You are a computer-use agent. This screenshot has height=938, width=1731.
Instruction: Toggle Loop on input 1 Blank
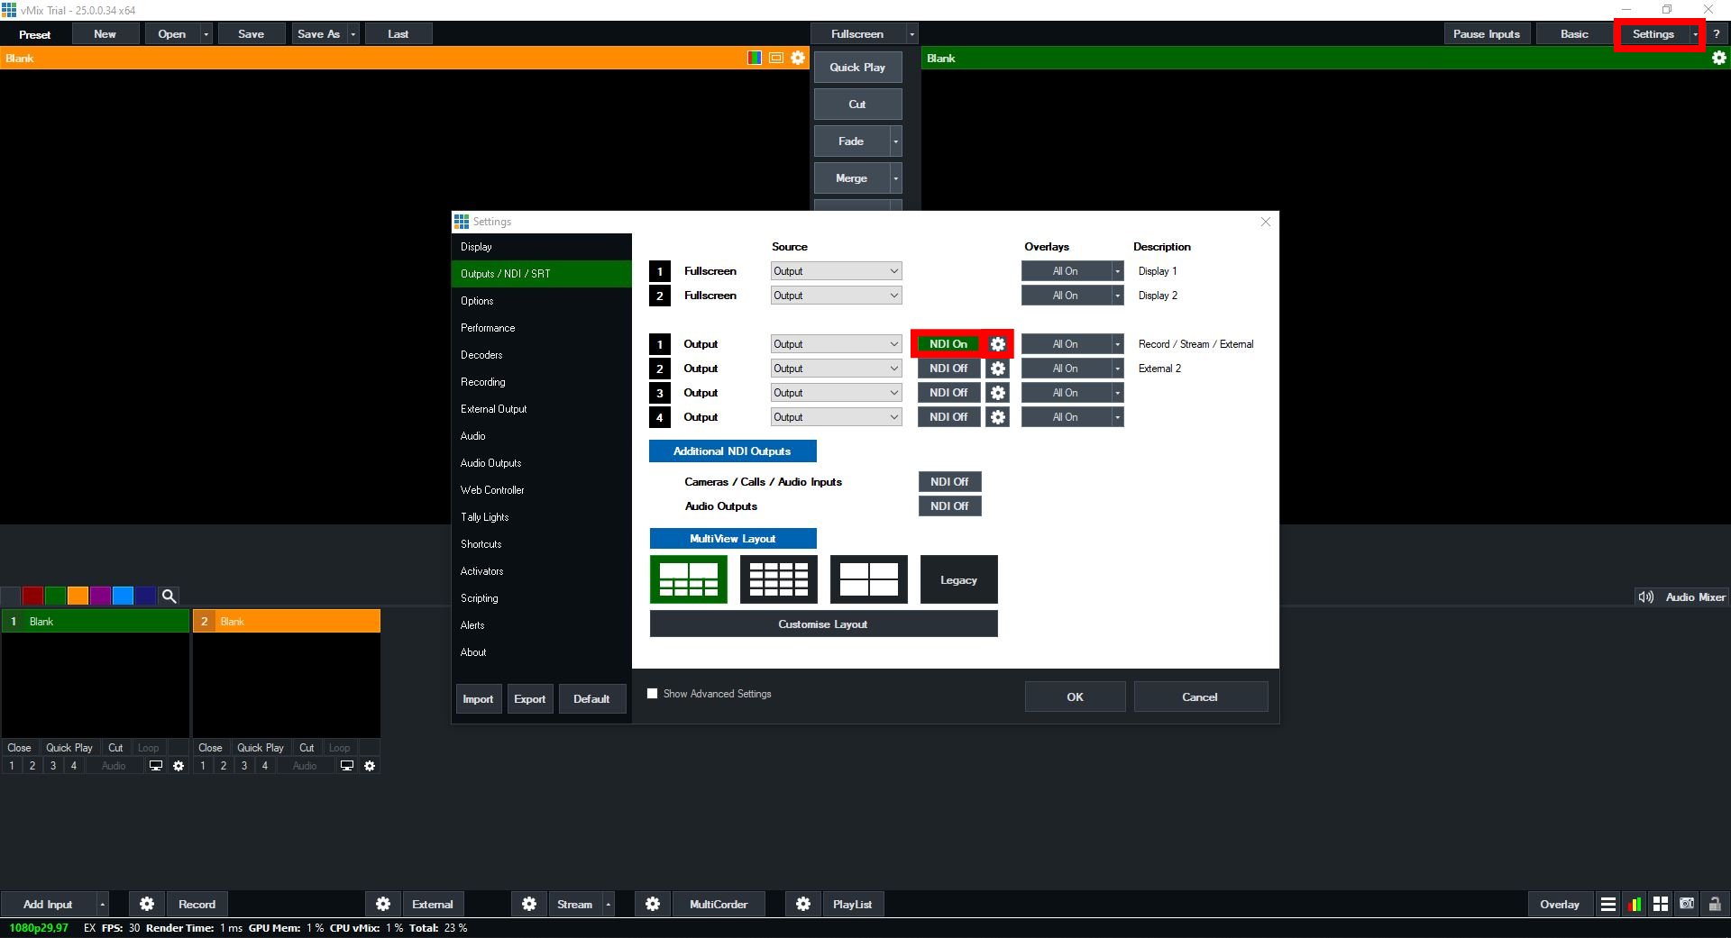coord(148,748)
